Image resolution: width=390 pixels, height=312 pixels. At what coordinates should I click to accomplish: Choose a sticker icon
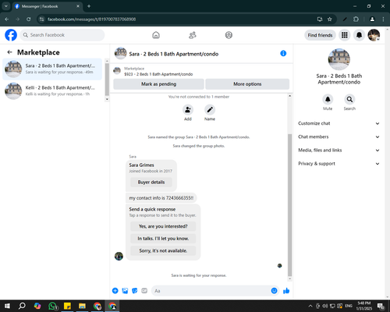coord(135,291)
